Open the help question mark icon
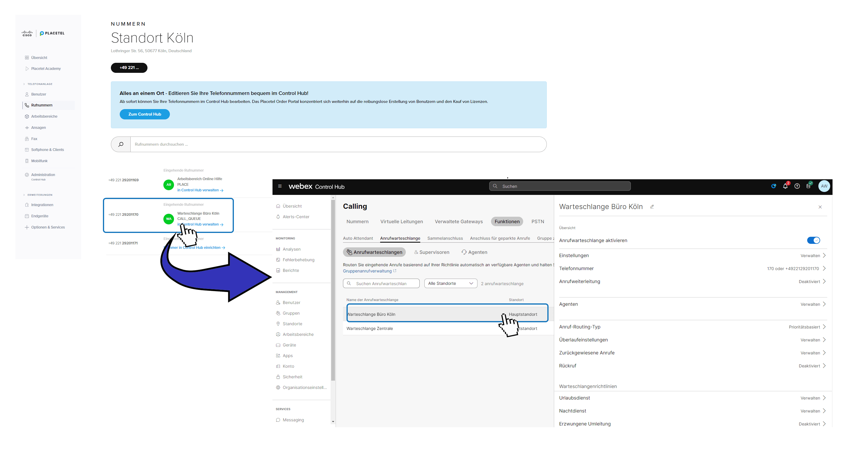Viewport: 852px width, 452px height. pos(797,186)
